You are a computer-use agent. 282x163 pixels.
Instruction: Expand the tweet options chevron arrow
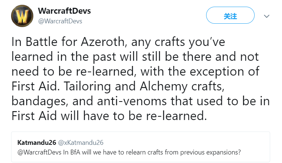(266, 16)
